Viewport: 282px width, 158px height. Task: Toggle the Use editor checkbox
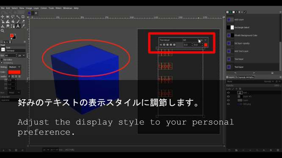[x=2, y=59]
